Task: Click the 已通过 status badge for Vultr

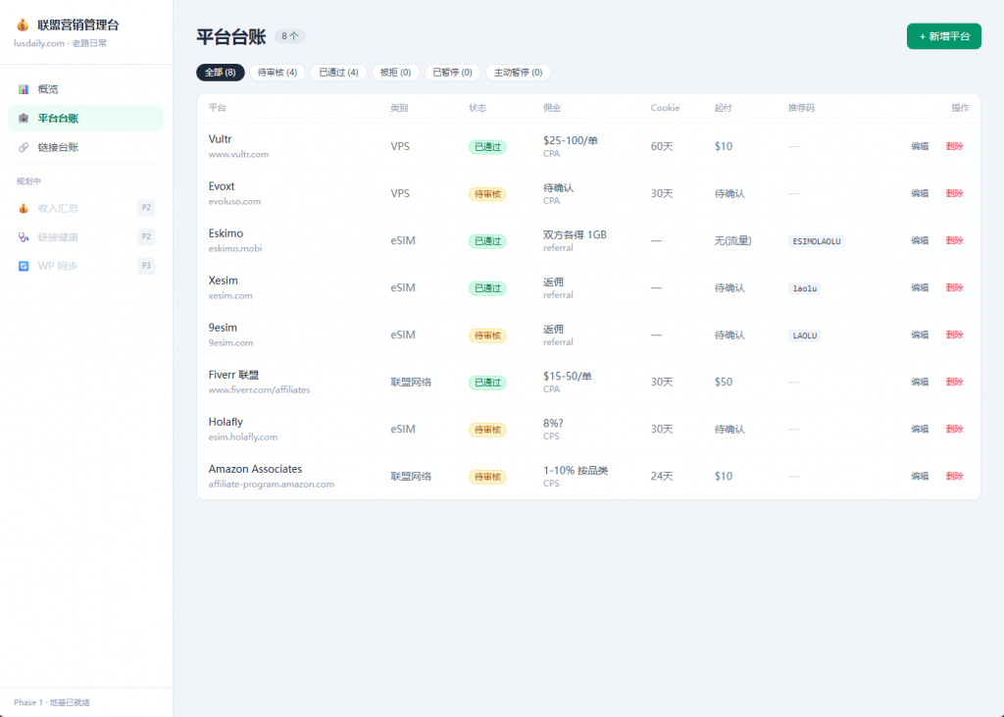Action: click(x=487, y=147)
